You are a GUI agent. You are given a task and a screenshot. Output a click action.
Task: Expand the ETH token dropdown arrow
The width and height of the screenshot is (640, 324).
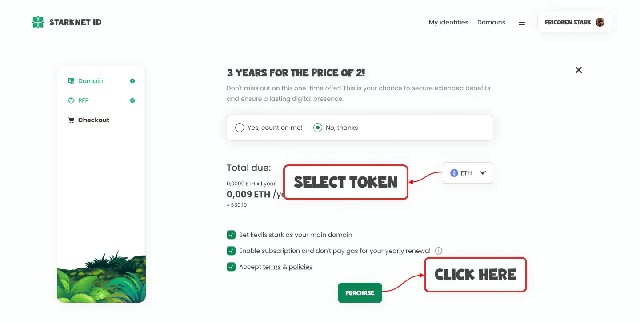[483, 173]
